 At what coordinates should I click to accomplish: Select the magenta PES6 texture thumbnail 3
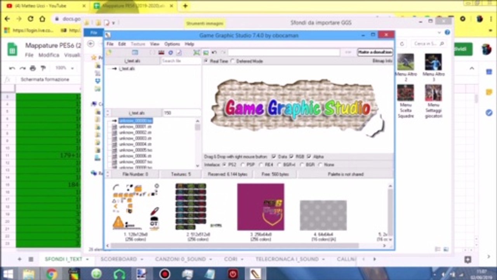click(261, 207)
